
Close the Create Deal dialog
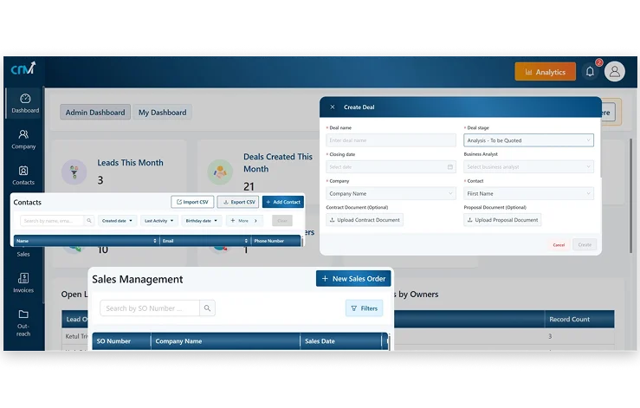click(333, 107)
